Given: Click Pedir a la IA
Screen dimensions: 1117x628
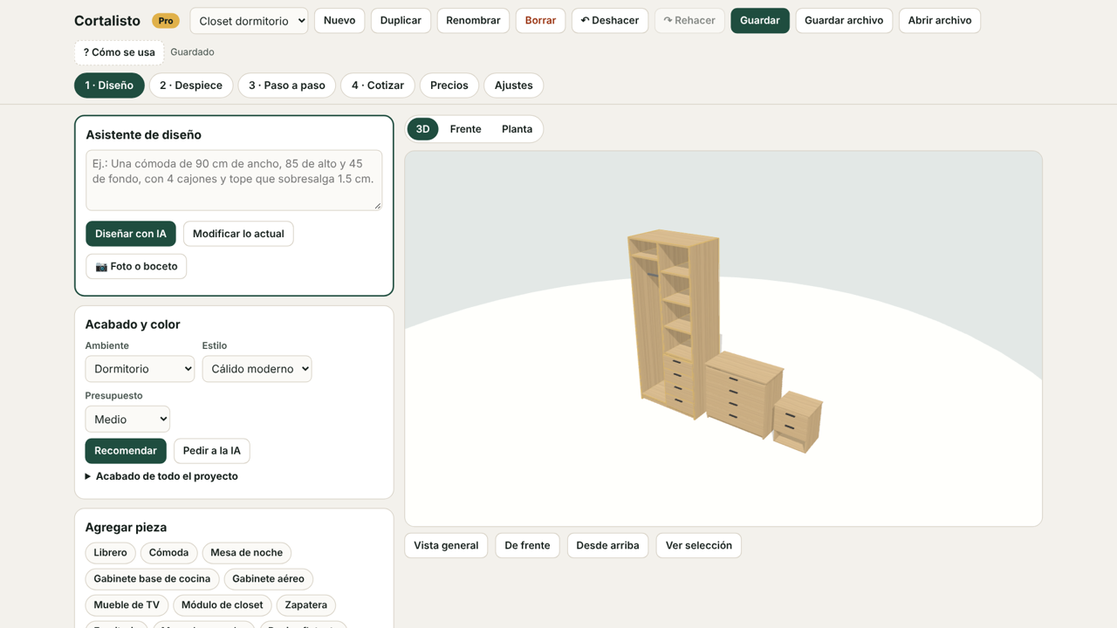Looking at the screenshot, I should tap(212, 451).
